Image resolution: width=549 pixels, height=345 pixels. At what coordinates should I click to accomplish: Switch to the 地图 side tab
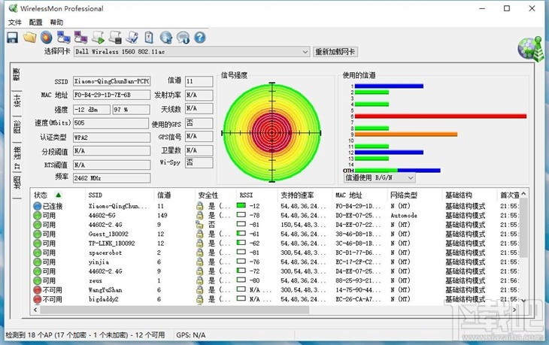17,183
